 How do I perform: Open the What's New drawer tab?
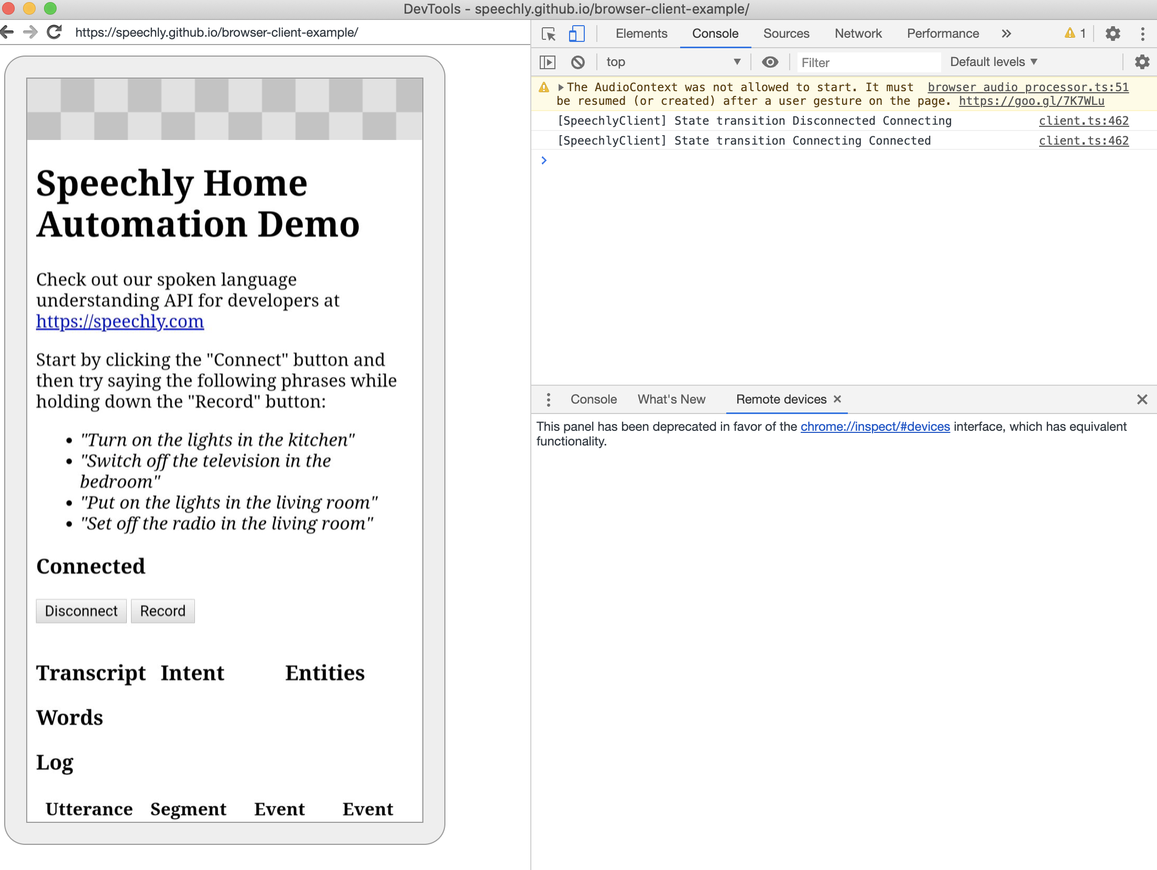(x=672, y=399)
